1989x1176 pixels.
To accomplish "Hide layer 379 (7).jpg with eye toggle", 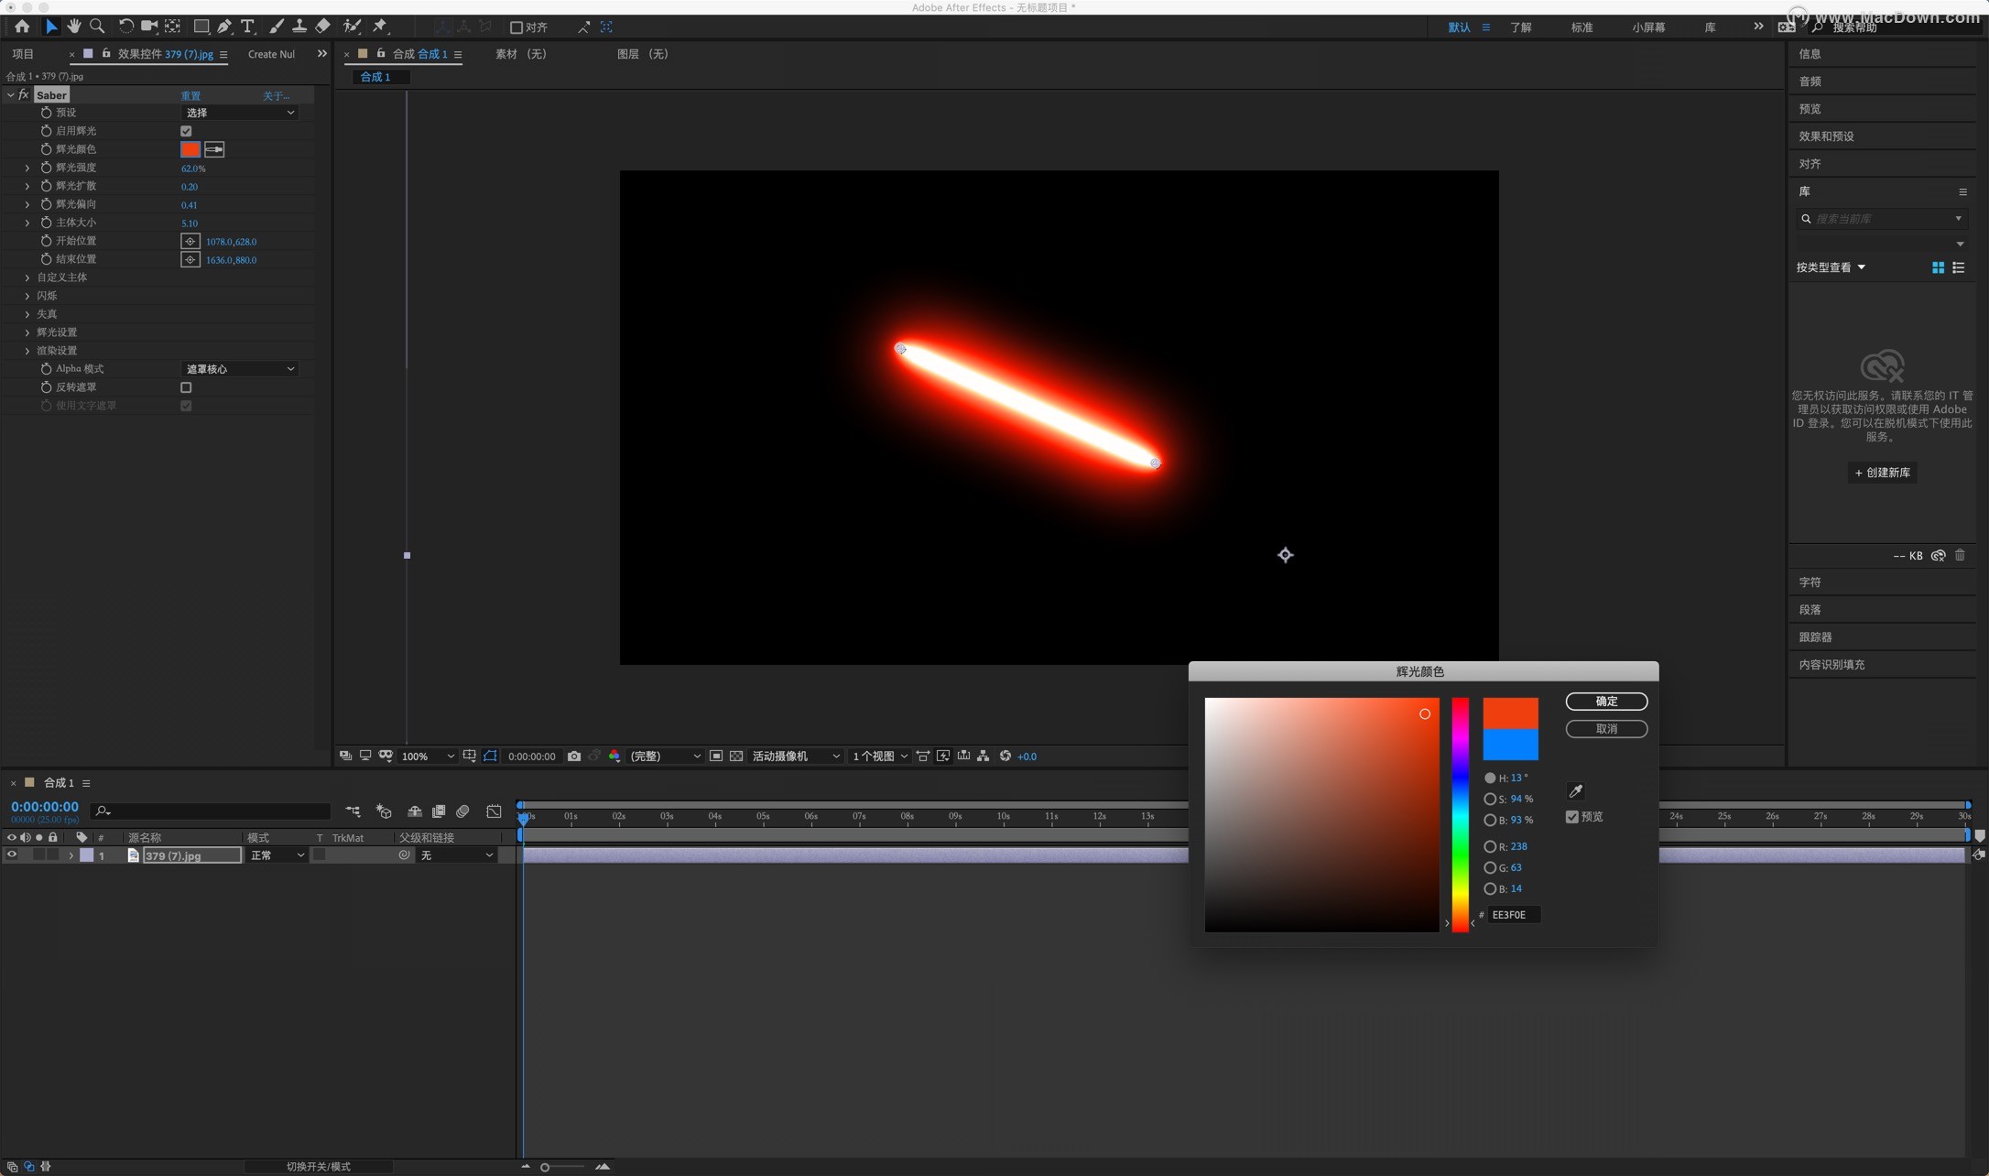I will [12, 855].
